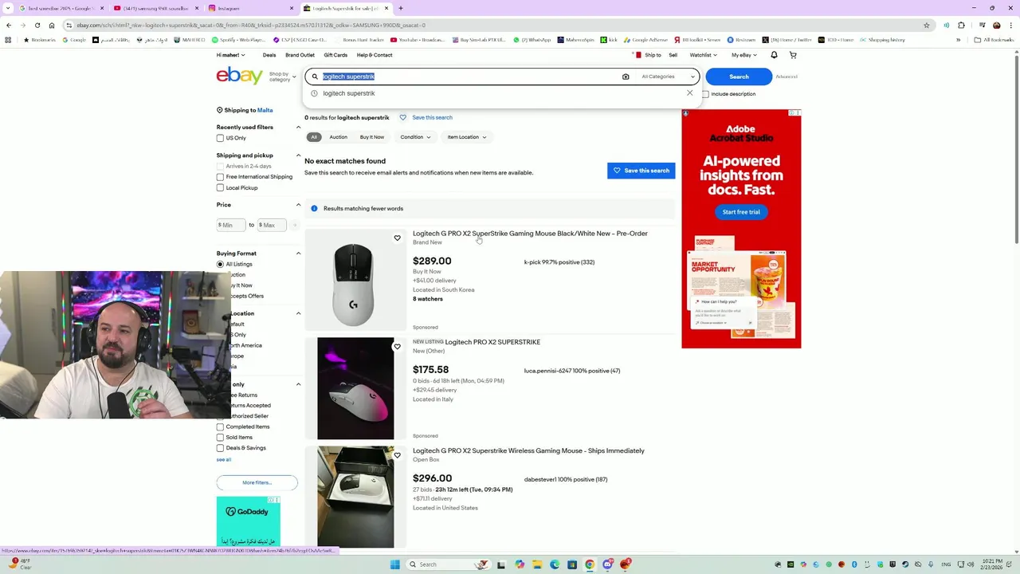Open the Logitech G PRO X2 Pre-Order listing title
The image size is (1020, 574).
pos(530,234)
